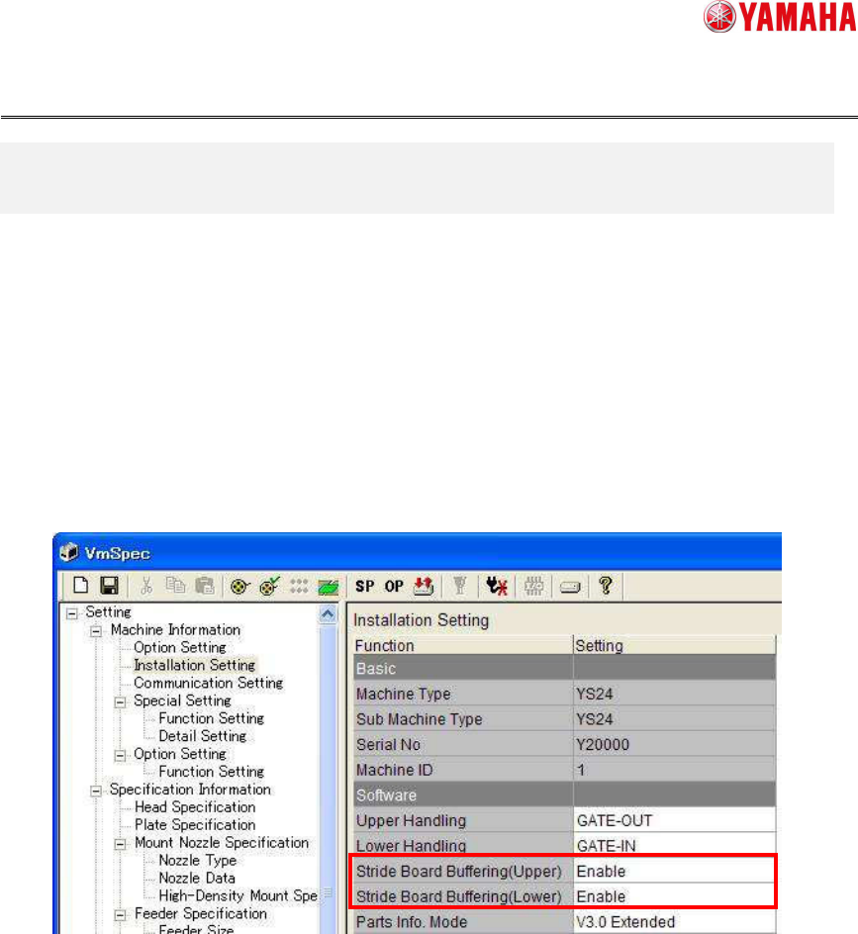This screenshot has height=934, width=858.
Task: Click Stride Board Buffering(Upper) Enable value
Action: click(675, 872)
